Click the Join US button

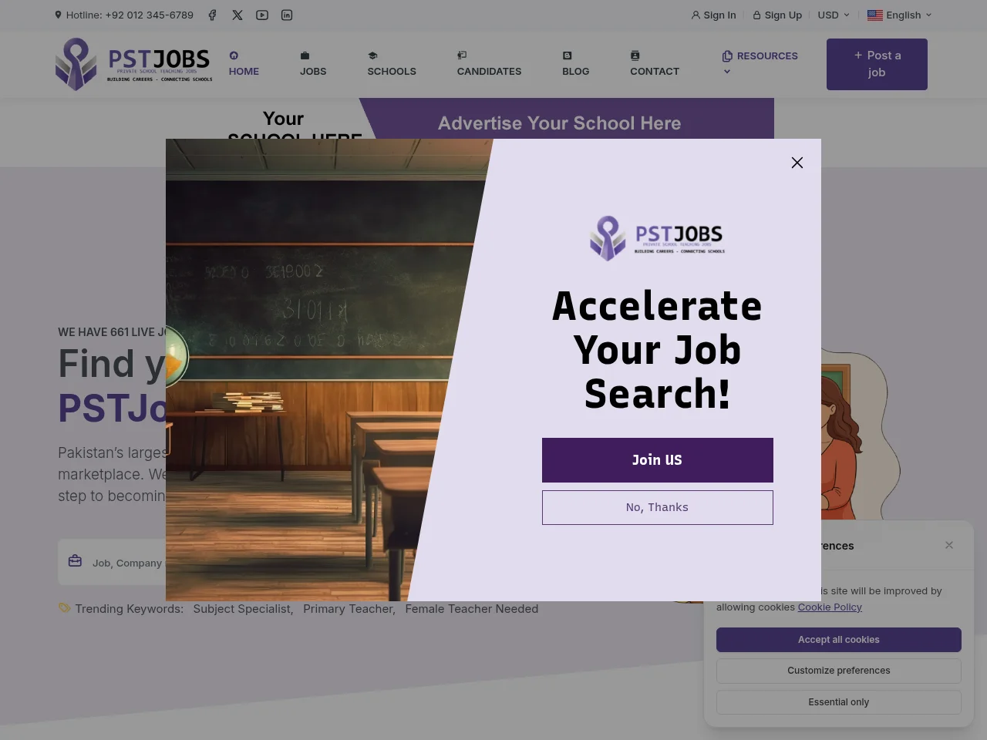point(657,460)
